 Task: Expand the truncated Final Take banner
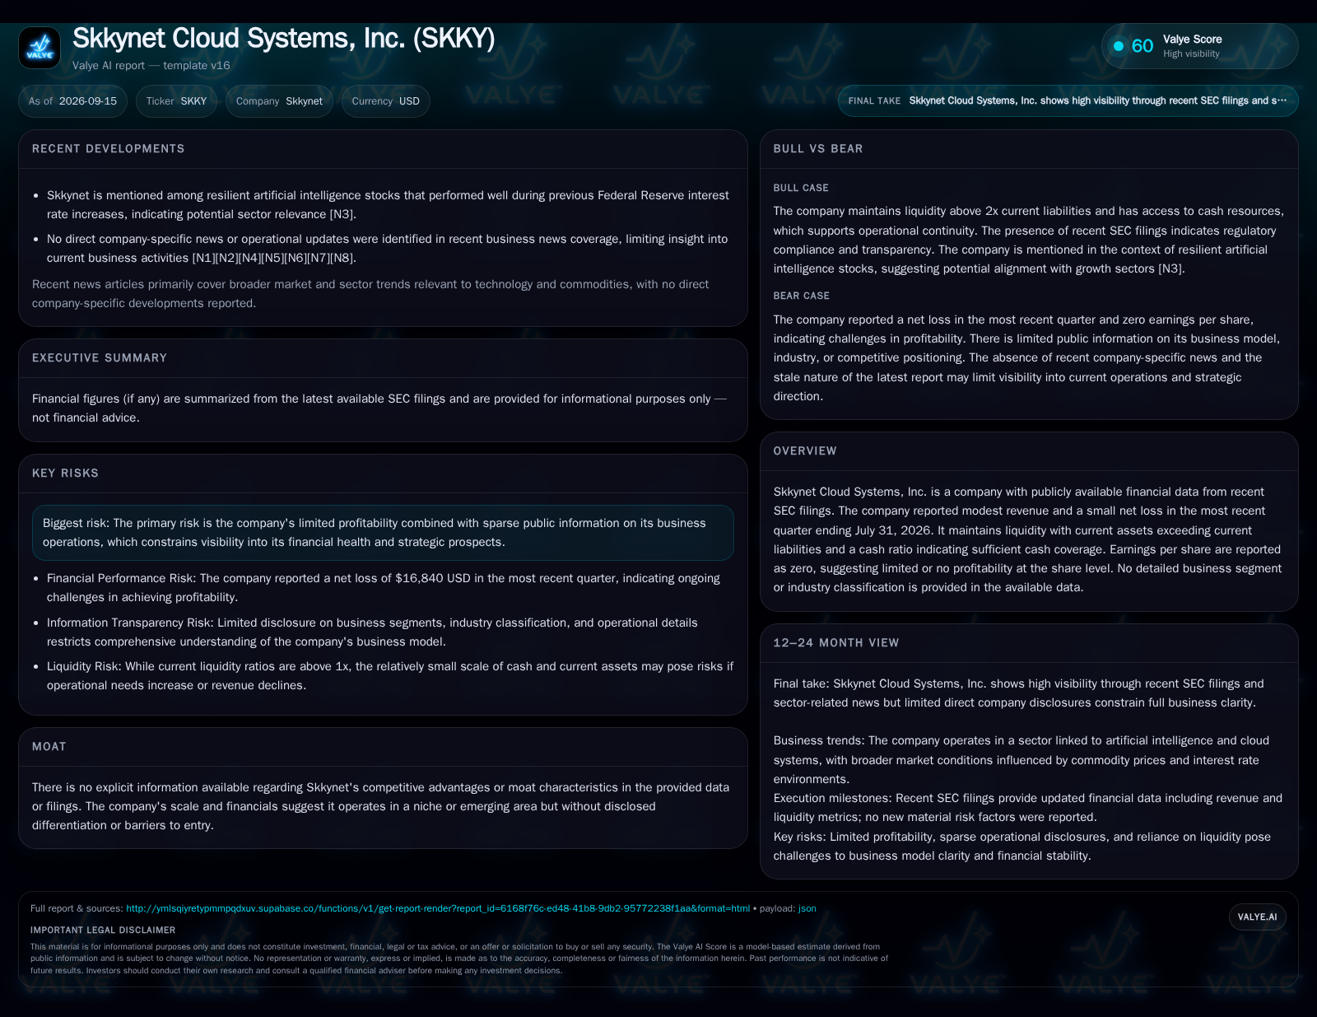(x=1068, y=100)
